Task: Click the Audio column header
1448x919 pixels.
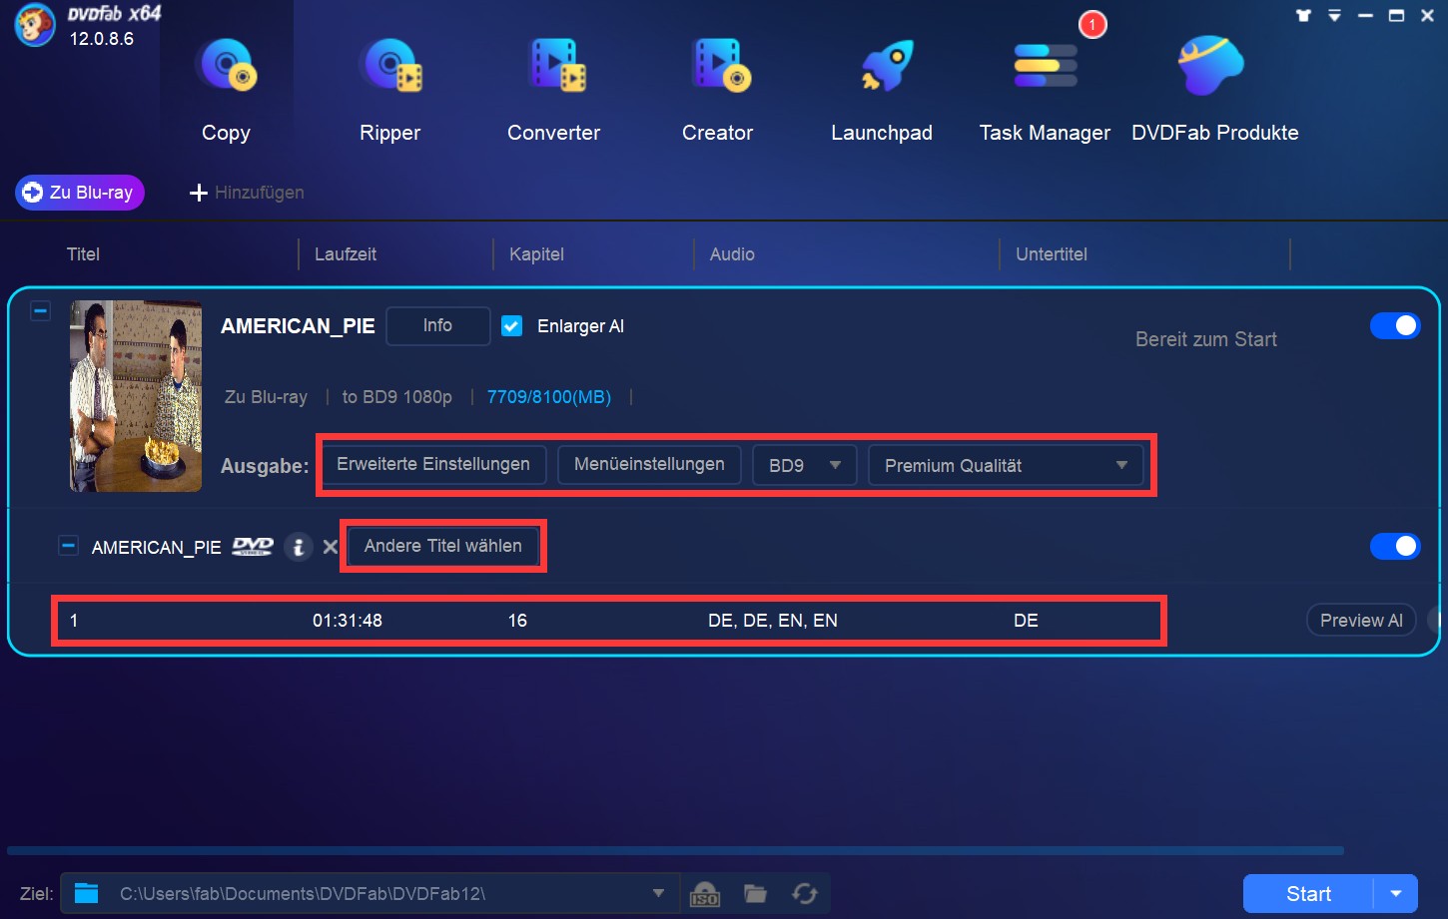Action: pos(732,254)
